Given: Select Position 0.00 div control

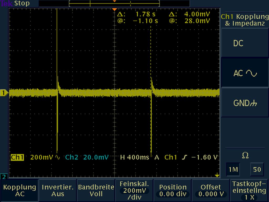Looking at the screenshot, I should coord(173,190).
